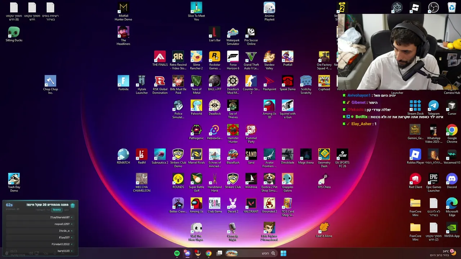Viewport: 461px width, 259px height.
Task: Launch the Epic Games Launcher shortcut
Action: pyautogui.click(x=434, y=183)
